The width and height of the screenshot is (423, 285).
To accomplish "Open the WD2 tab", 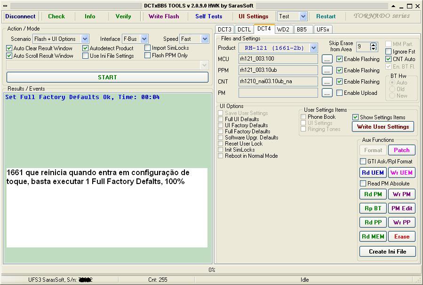I will (x=283, y=29).
